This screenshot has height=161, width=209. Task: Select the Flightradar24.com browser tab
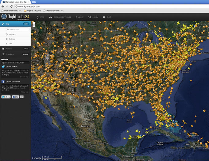[16, 2]
